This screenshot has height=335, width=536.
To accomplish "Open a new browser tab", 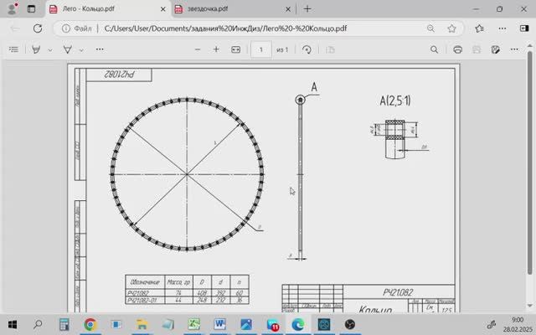I will [307, 9].
